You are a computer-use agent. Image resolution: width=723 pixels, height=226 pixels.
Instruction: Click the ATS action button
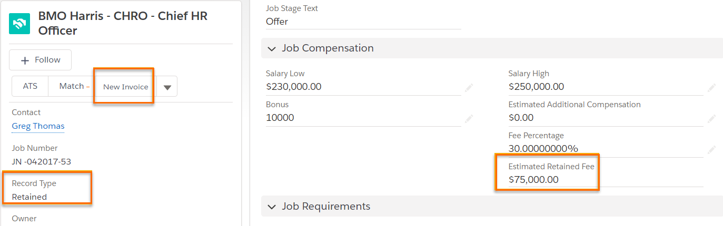click(30, 86)
